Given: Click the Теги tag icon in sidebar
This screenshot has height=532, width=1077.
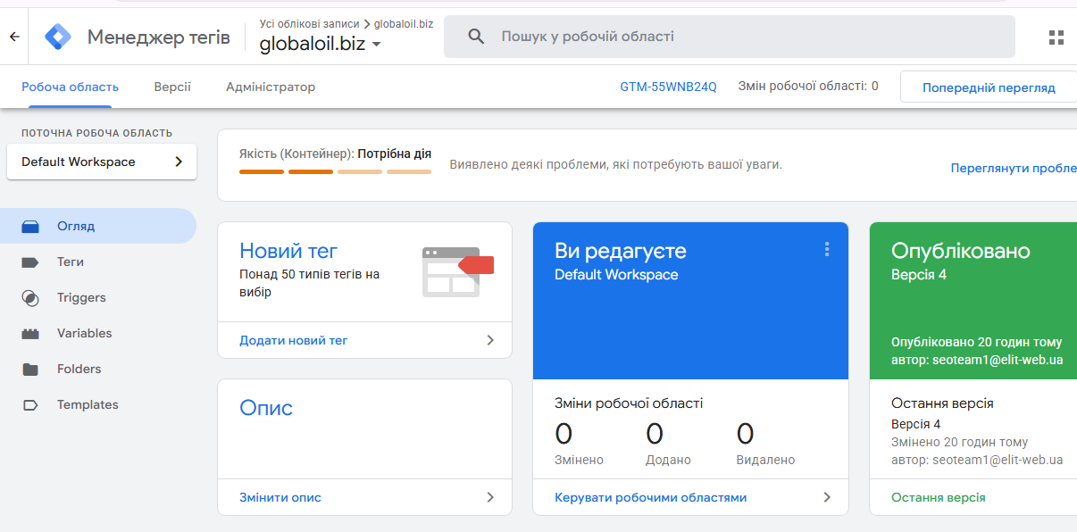Looking at the screenshot, I should (30, 262).
